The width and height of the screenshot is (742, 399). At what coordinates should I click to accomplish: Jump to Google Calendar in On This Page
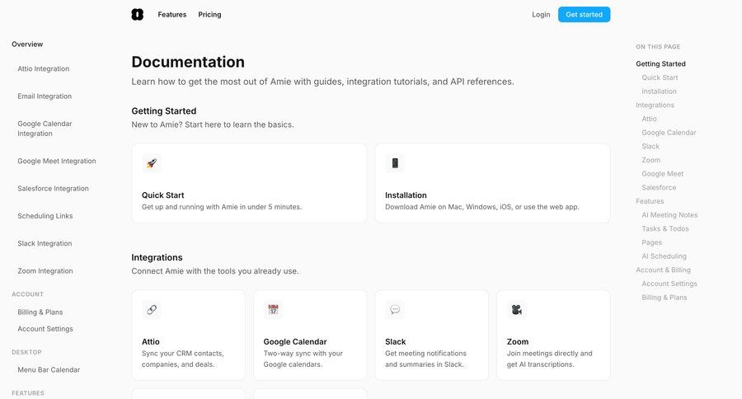669,133
